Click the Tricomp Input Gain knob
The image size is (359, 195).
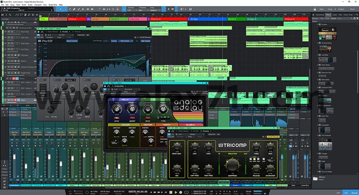pyautogui.click(x=177, y=146)
